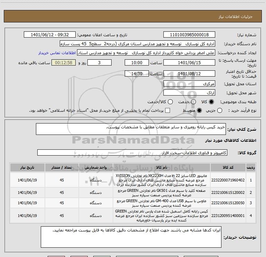Screen dimensions: 266x257
Task: Click the remaining days field showing 3
Action: coord(99,63)
